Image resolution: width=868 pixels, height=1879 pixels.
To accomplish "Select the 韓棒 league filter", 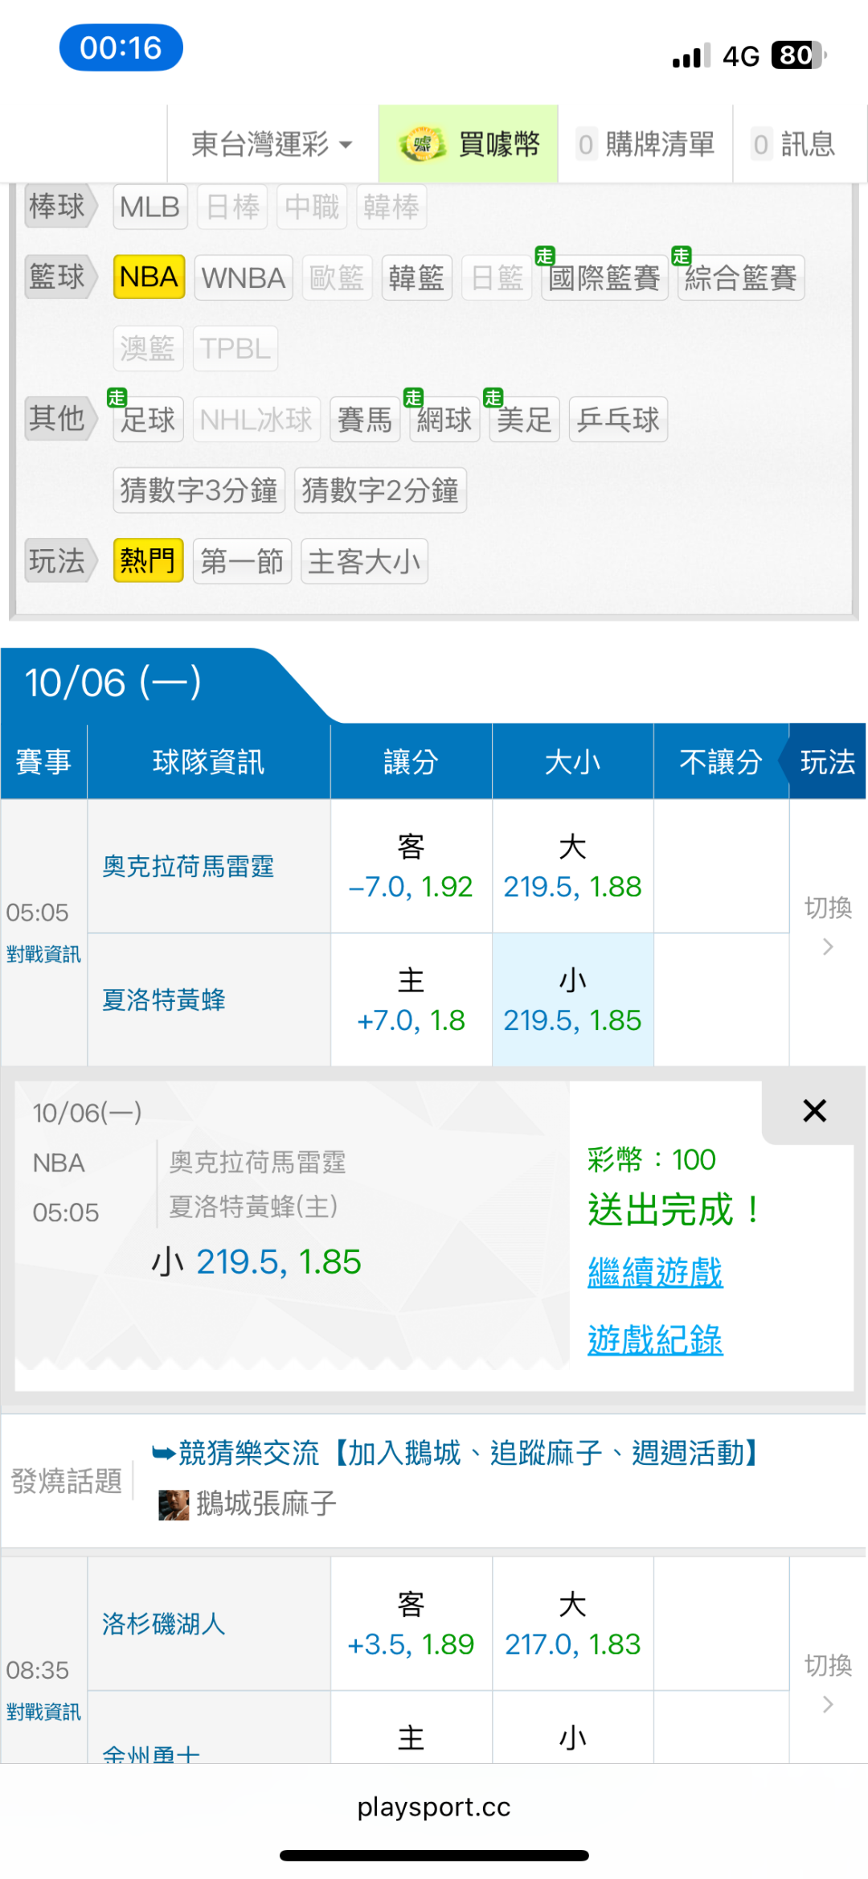I will pyautogui.click(x=391, y=207).
